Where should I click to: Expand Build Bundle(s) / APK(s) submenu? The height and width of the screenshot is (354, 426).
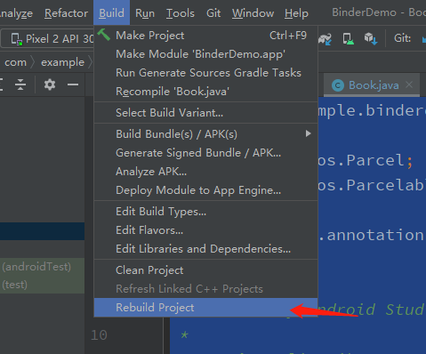pyautogui.click(x=205, y=134)
